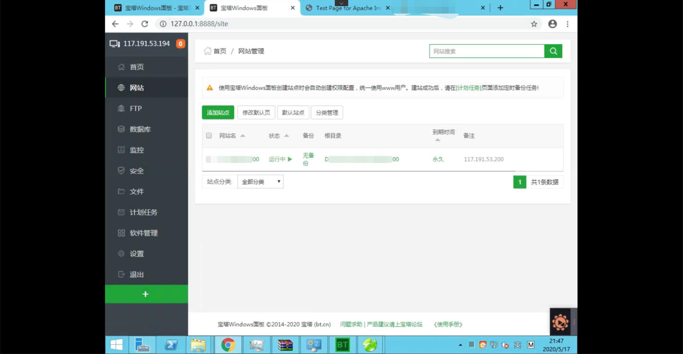Click the 分类管理 button
Viewport: 683px width, 354px height.
tap(327, 113)
